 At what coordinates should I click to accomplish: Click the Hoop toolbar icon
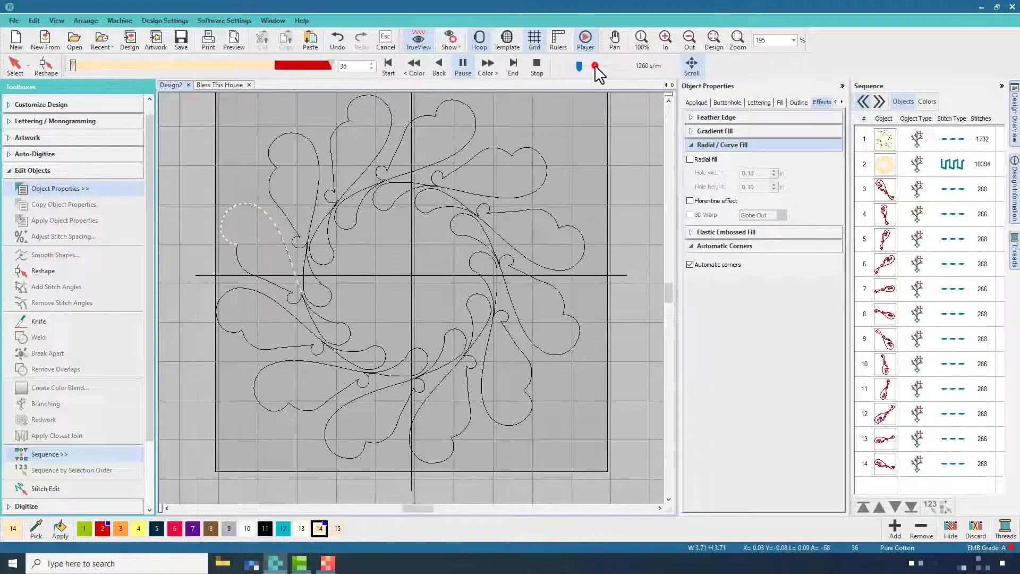[x=479, y=40]
